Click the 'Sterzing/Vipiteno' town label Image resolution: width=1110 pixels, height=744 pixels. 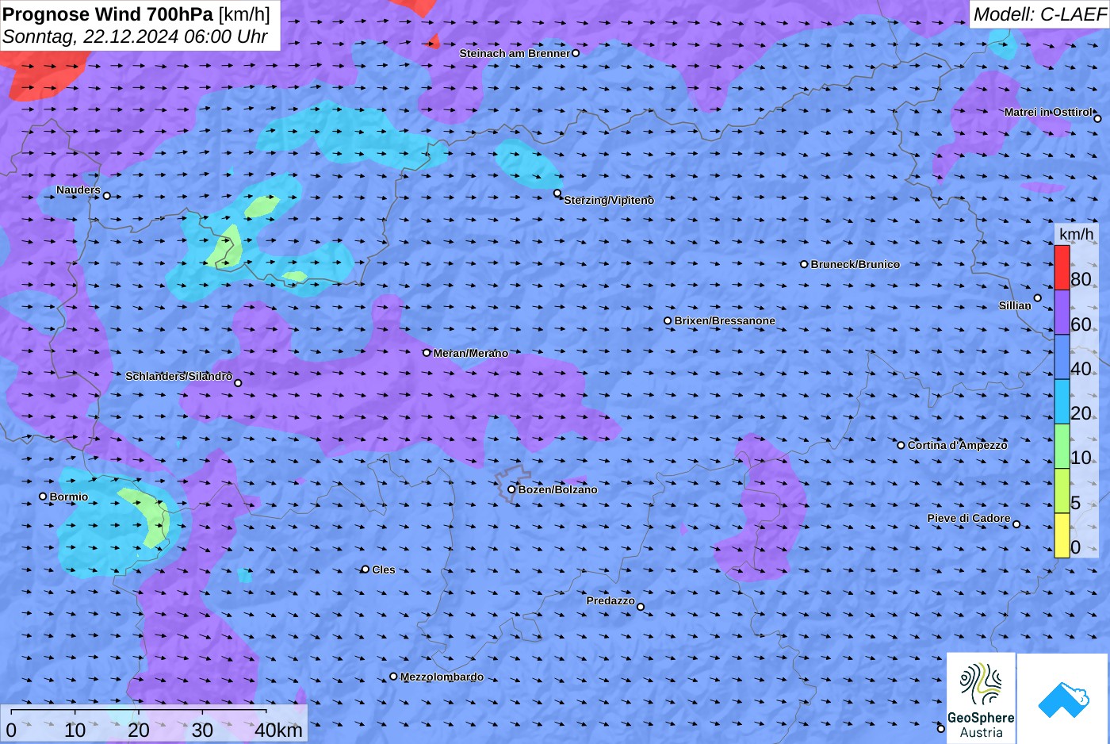pos(609,200)
